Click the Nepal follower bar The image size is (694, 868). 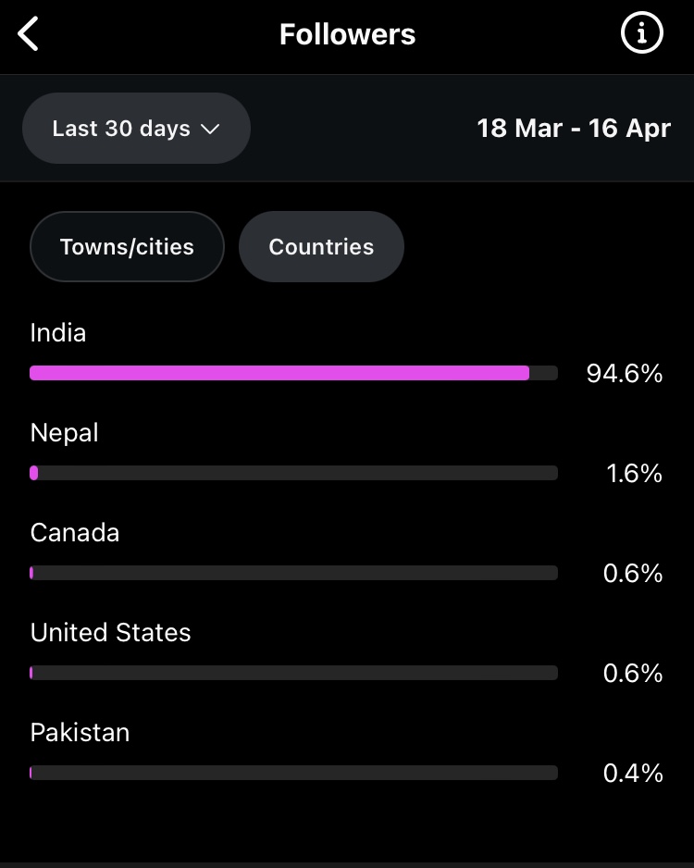click(294, 473)
